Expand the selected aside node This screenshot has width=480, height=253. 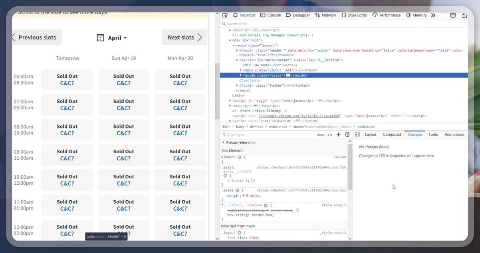(x=240, y=75)
